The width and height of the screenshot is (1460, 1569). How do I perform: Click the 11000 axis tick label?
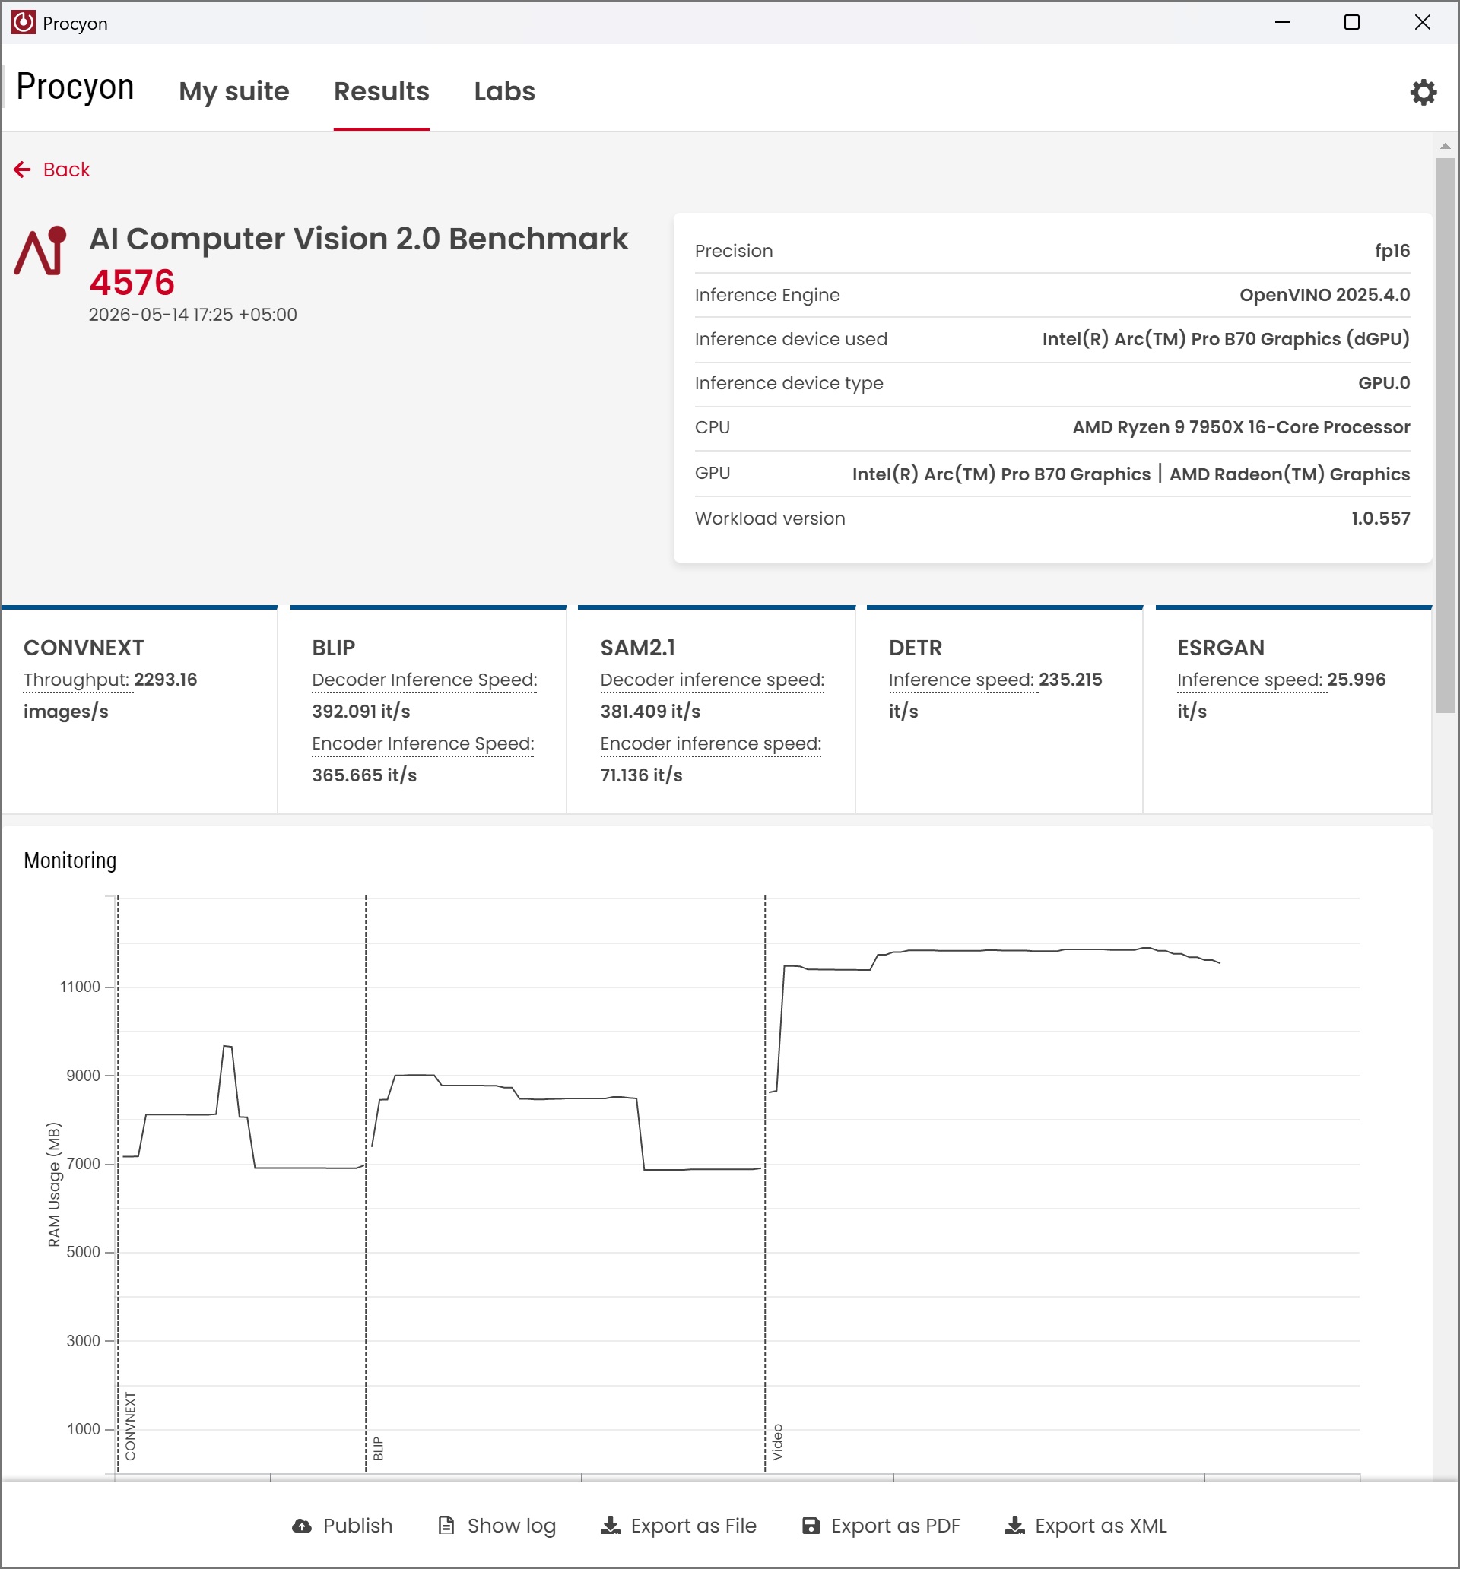coord(80,987)
